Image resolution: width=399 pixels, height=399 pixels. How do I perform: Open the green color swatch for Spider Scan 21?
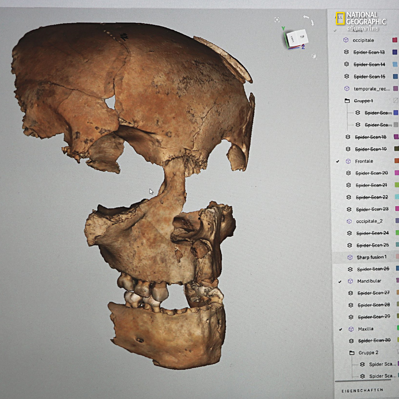[x=396, y=185]
